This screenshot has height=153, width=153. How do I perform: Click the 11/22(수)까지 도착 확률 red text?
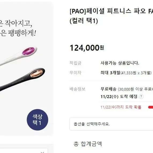coord(121,107)
